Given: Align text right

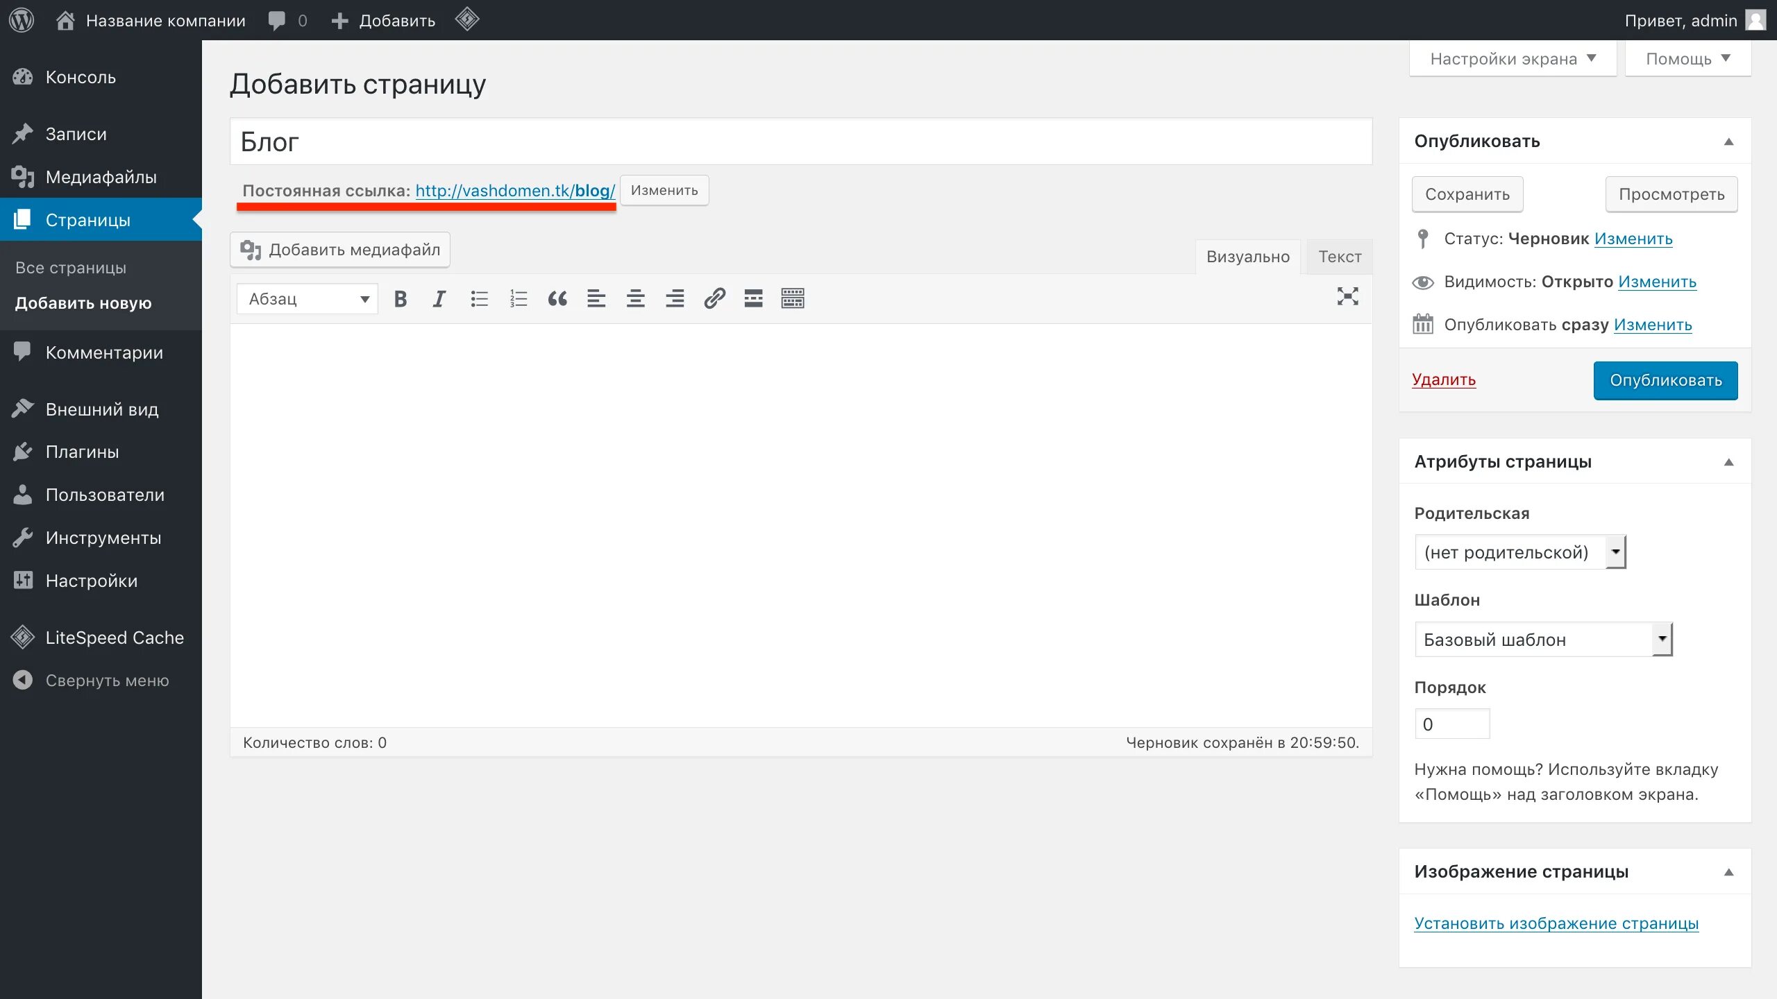Looking at the screenshot, I should point(675,299).
